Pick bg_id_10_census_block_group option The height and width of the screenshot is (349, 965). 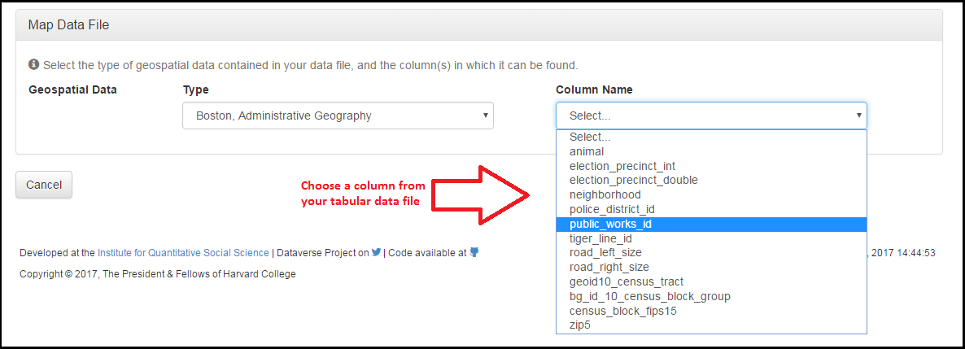coord(711,297)
